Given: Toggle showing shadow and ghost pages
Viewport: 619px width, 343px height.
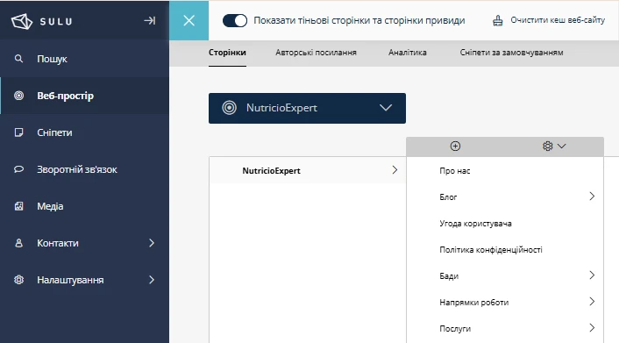Looking at the screenshot, I should click(x=235, y=20).
